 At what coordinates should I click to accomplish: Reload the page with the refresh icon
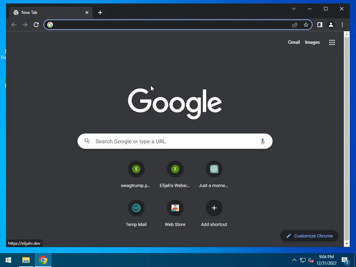[x=36, y=25]
